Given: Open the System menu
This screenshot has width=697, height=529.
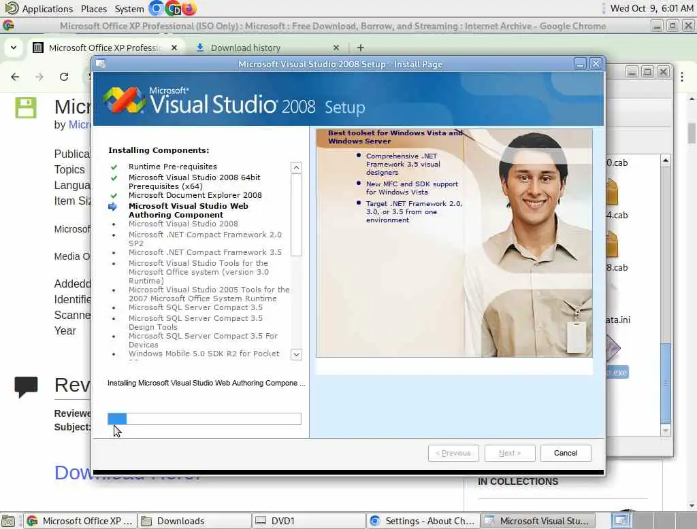Looking at the screenshot, I should (x=129, y=8).
